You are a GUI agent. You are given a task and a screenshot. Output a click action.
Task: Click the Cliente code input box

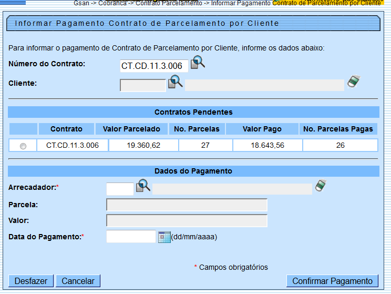pos(142,85)
